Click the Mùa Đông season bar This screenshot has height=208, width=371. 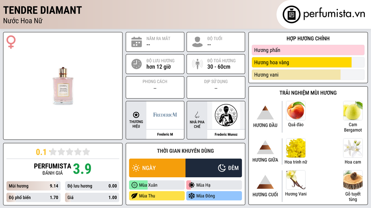pos(214,196)
